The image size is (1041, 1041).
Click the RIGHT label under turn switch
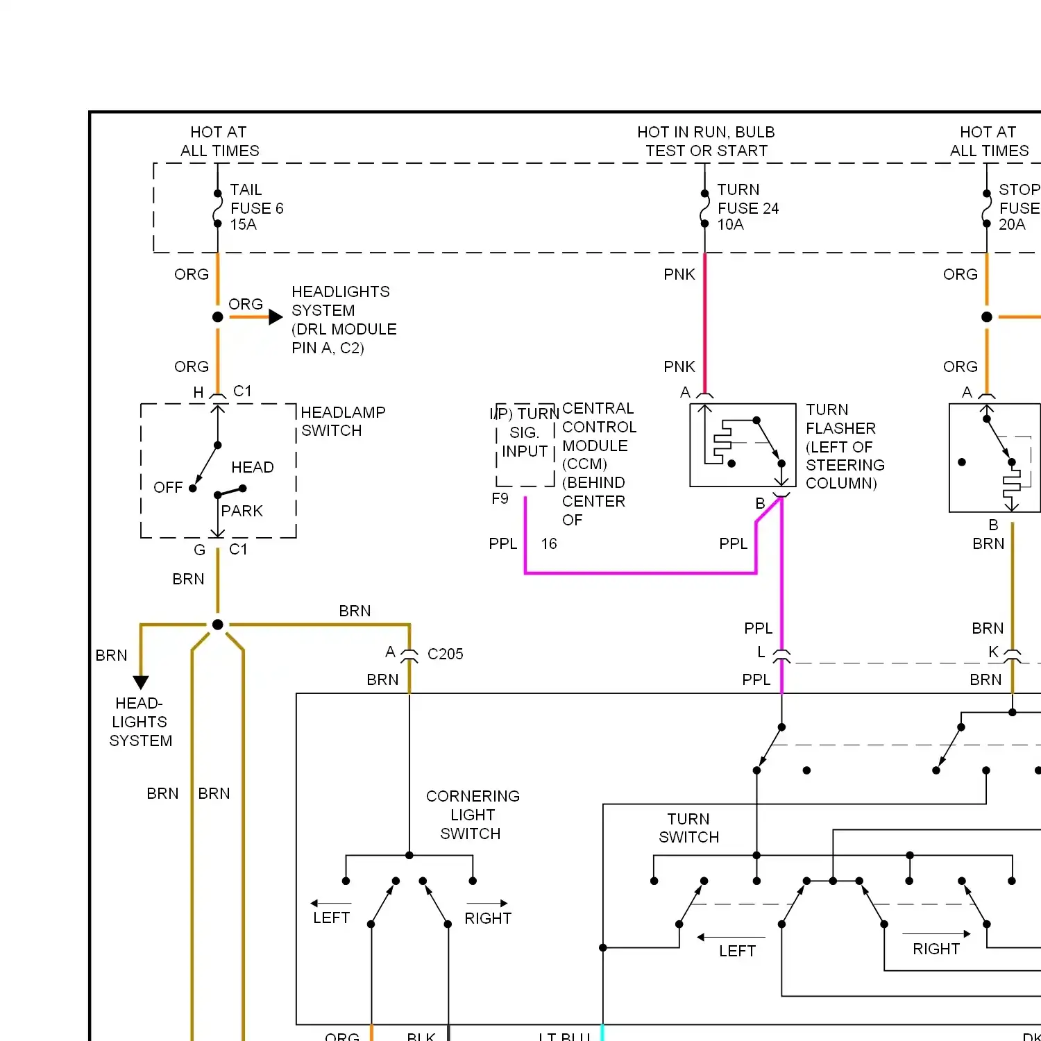pos(936,949)
